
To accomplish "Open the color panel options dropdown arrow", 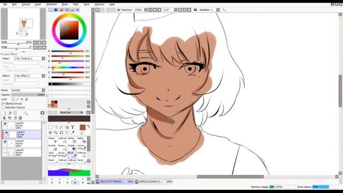I will pos(78,10).
